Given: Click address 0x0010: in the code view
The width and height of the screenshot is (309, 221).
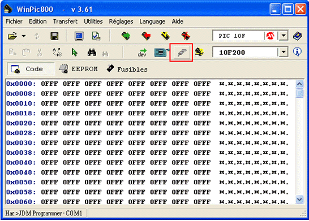Looking at the screenshot, I should pyautogui.click(x=21, y=103).
